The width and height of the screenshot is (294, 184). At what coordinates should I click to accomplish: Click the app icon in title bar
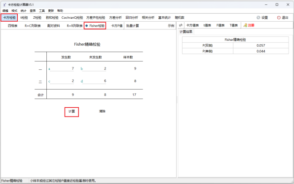point(4,5)
